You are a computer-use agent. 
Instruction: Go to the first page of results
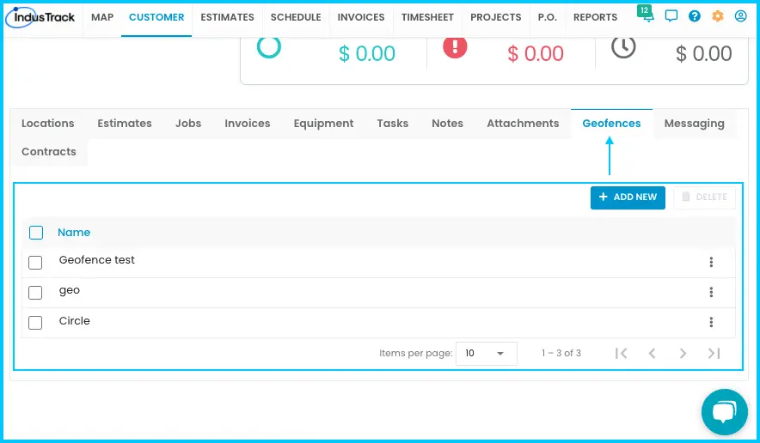621,354
